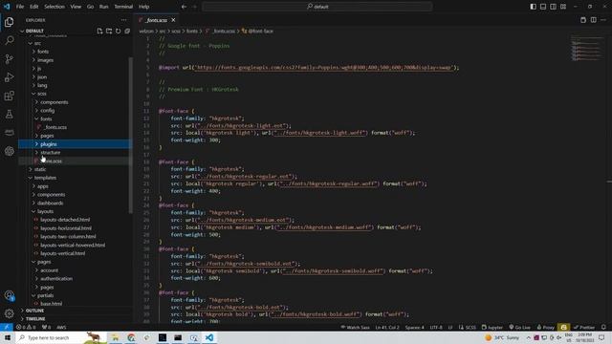Viewport: 612px width, 344px height.
Task: Close the _fonts.scss editor tab
Action: [x=173, y=20]
